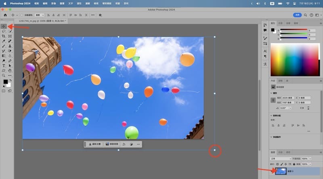Click the foreground color swatch in toolbox

[x=5, y=82]
